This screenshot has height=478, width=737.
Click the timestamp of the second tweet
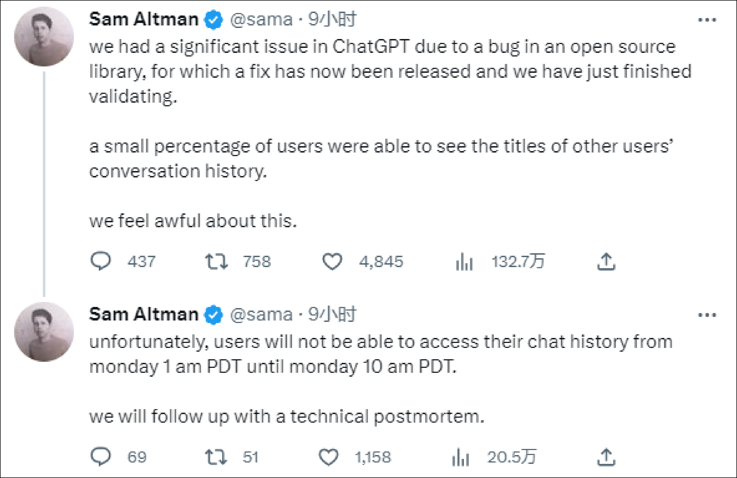(x=332, y=314)
